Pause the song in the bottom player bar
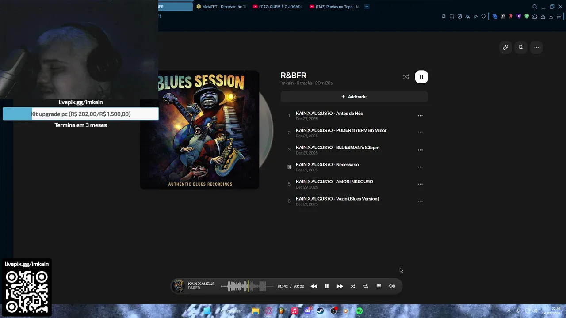The width and height of the screenshot is (566, 318). [327, 286]
